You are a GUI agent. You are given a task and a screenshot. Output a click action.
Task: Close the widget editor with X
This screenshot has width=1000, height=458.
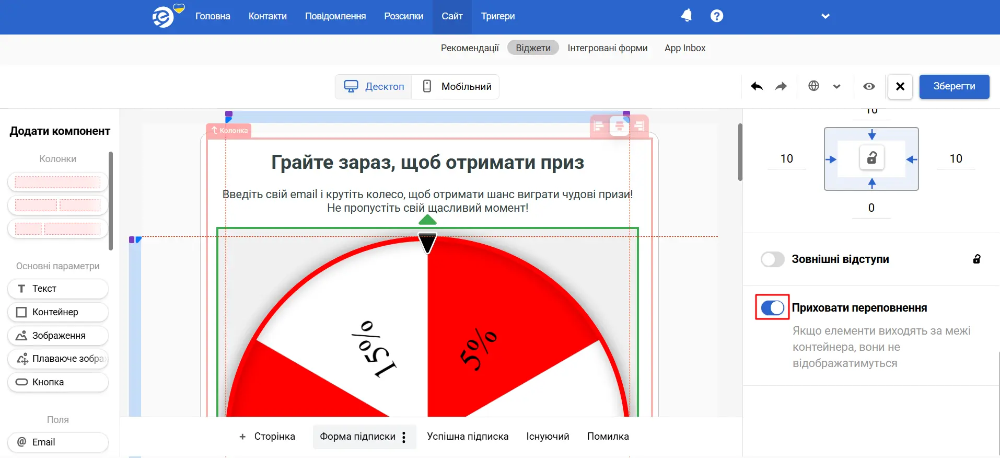pos(900,86)
